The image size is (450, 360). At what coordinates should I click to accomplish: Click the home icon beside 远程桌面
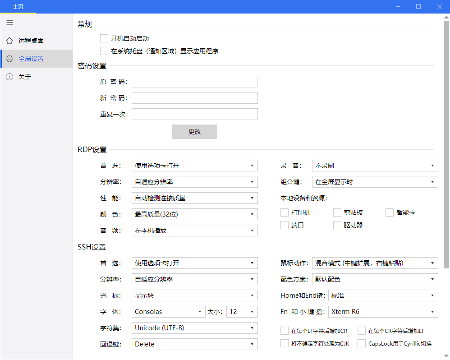pyautogui.click(x=9, y=41)
